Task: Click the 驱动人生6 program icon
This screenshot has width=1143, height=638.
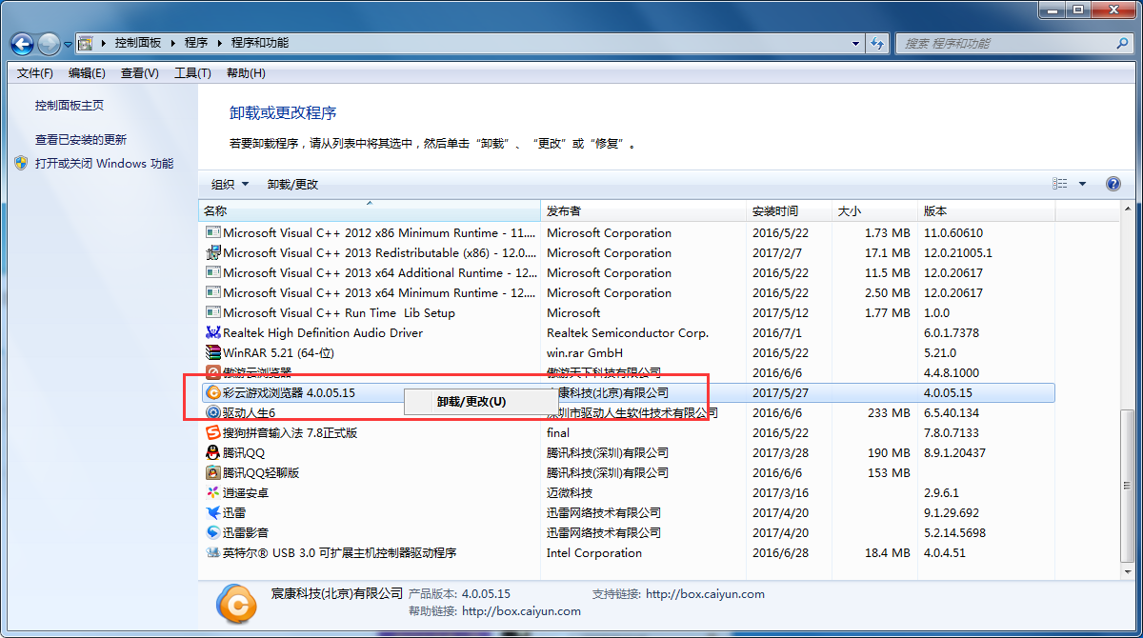Action: coord(213,413)
